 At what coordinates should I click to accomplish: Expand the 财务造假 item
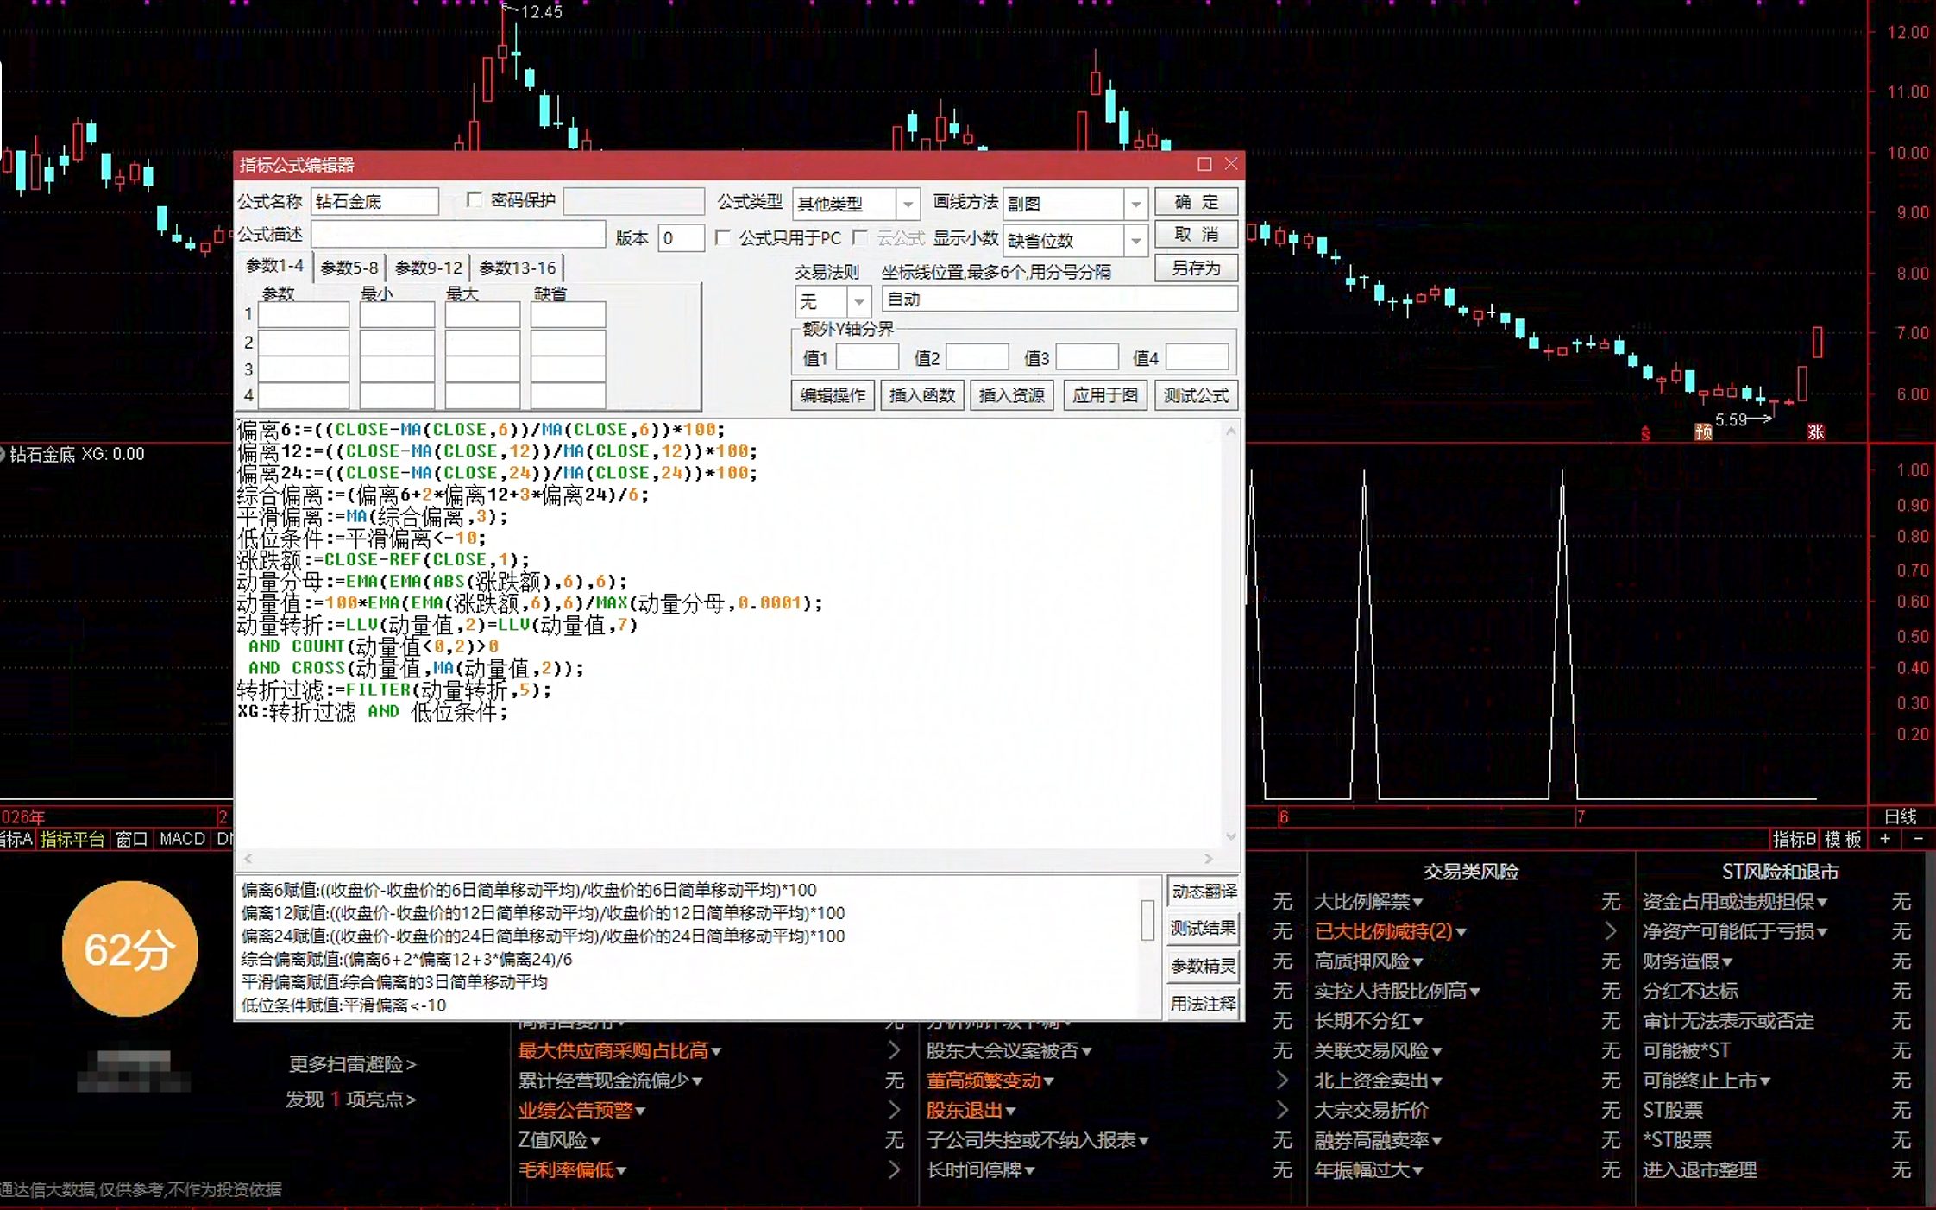[x=1687, y=961]
